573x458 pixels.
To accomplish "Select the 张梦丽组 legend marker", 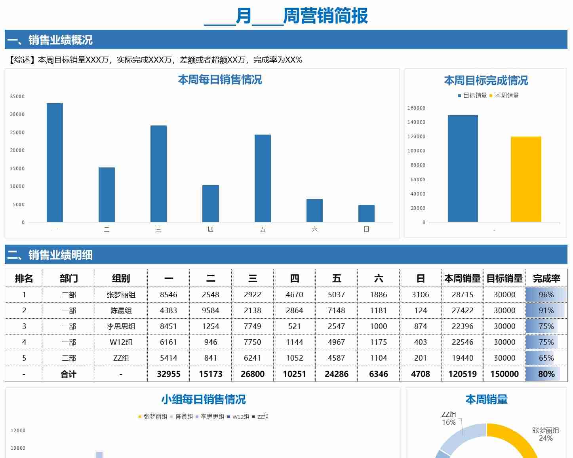I will point(139,416).
